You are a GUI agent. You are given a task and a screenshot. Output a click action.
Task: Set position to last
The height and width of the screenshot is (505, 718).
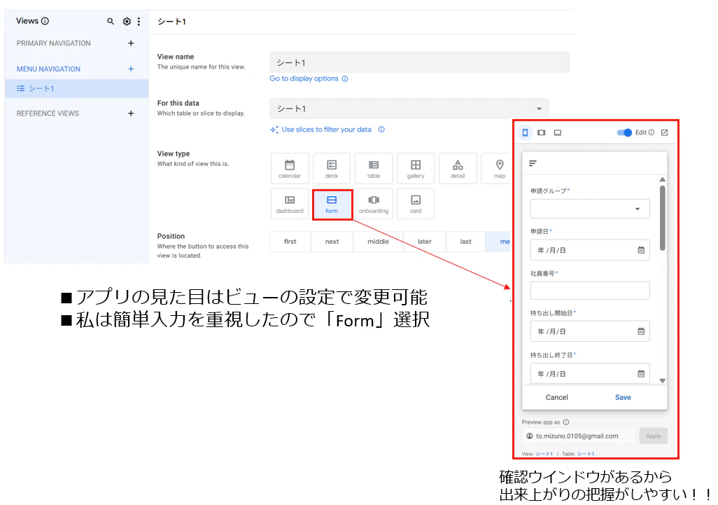(465, 242)
